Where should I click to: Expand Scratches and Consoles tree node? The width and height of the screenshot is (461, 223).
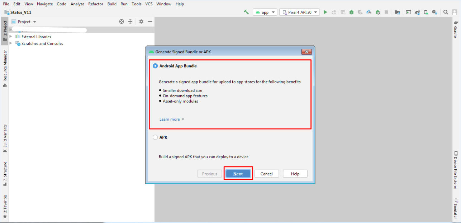[x=11, y=43]
